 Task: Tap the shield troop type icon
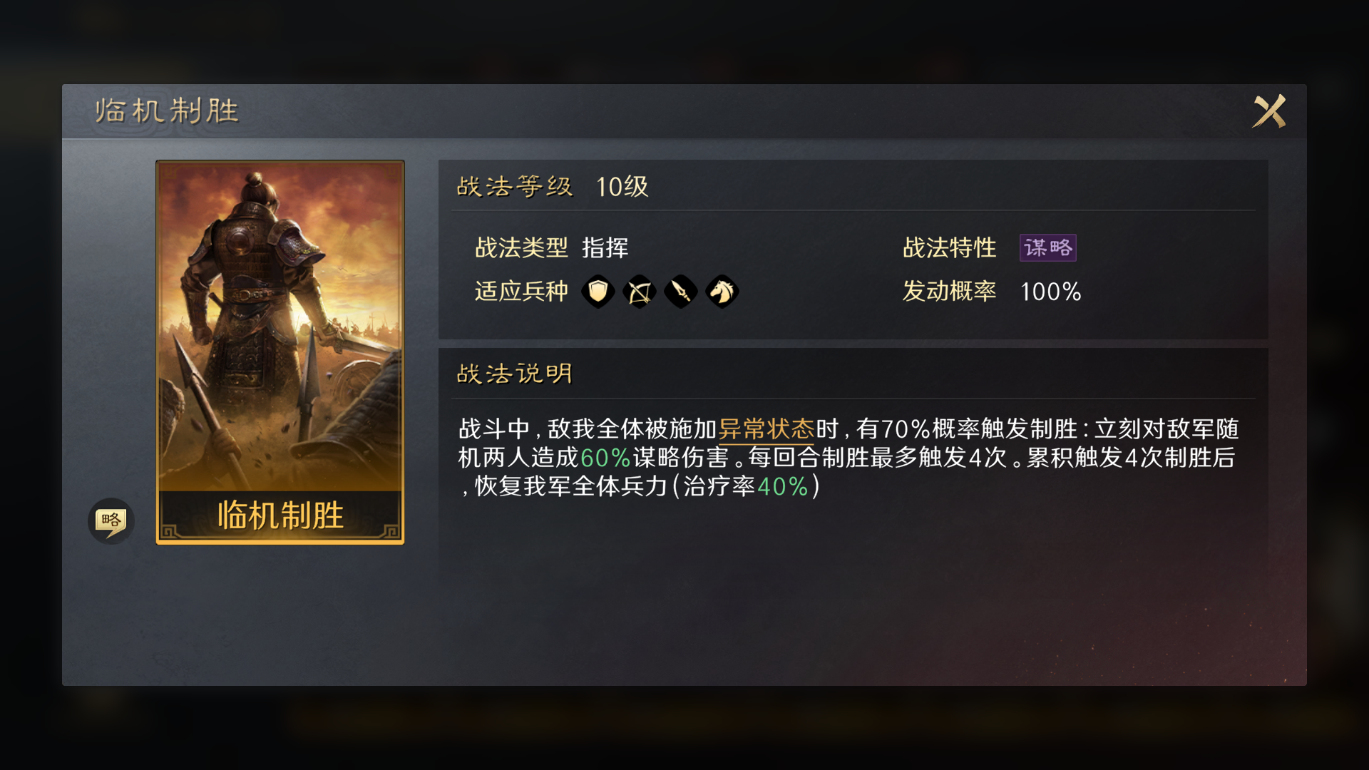(598, 291)
